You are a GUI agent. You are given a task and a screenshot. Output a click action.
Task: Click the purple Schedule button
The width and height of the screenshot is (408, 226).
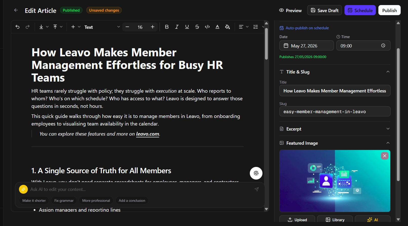click(x=360, y=10)
